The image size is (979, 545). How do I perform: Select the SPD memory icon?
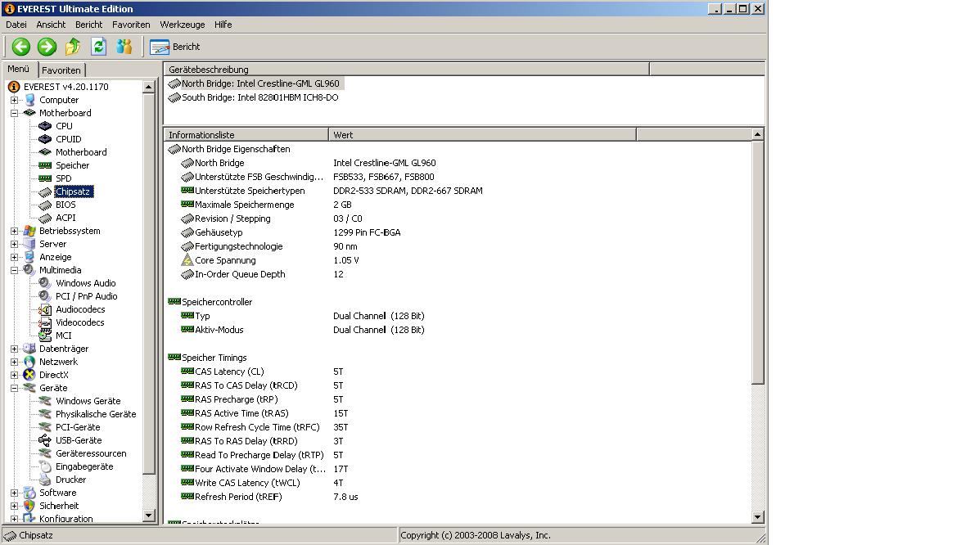pyautogui.click(x=45, y=178)
